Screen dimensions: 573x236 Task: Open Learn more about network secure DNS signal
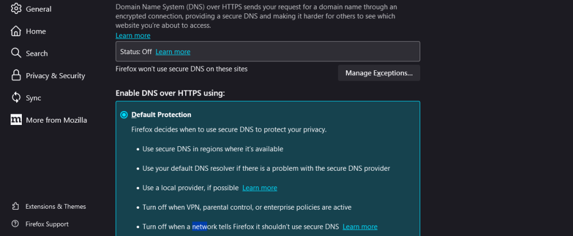tap(360, 227)
